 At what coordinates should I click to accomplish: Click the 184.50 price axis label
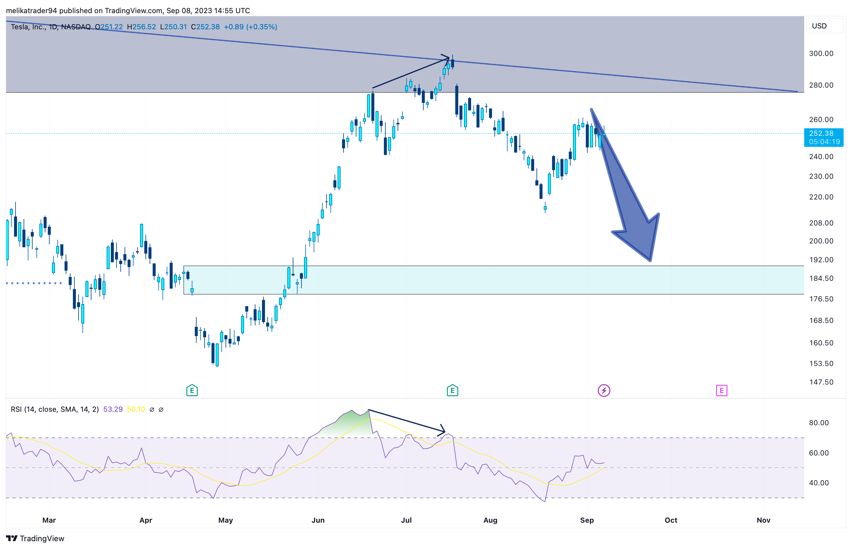(x=821, y=278)
